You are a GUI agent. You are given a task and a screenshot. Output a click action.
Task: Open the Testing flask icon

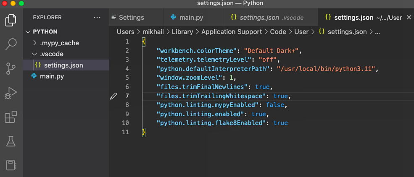coord(11,141)
